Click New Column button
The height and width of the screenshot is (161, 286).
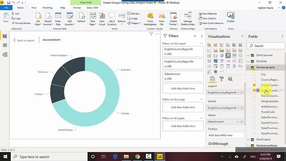[207, 18]
